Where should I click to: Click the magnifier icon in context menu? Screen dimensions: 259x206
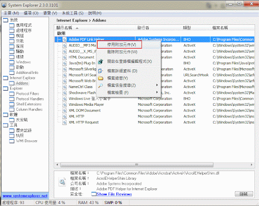coord(100,86)
